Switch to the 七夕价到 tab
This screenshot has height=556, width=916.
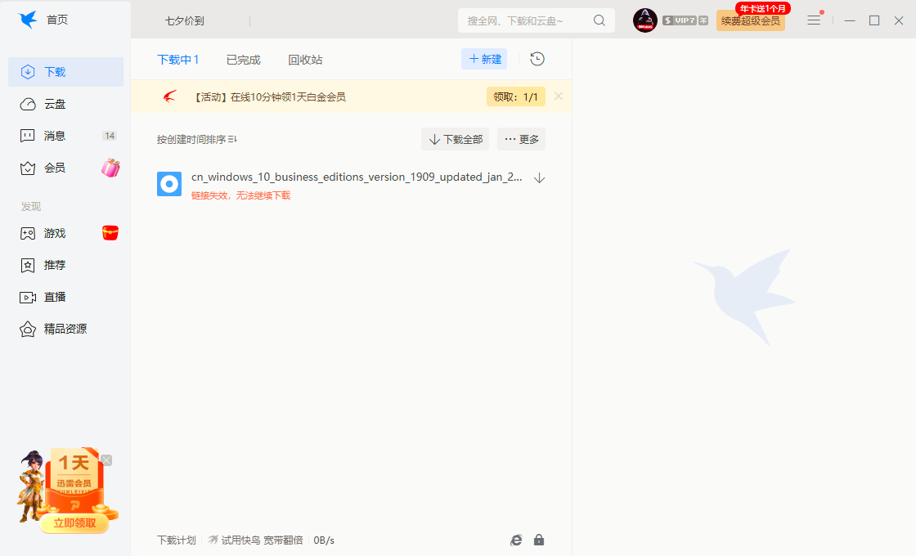click(185, 21)
